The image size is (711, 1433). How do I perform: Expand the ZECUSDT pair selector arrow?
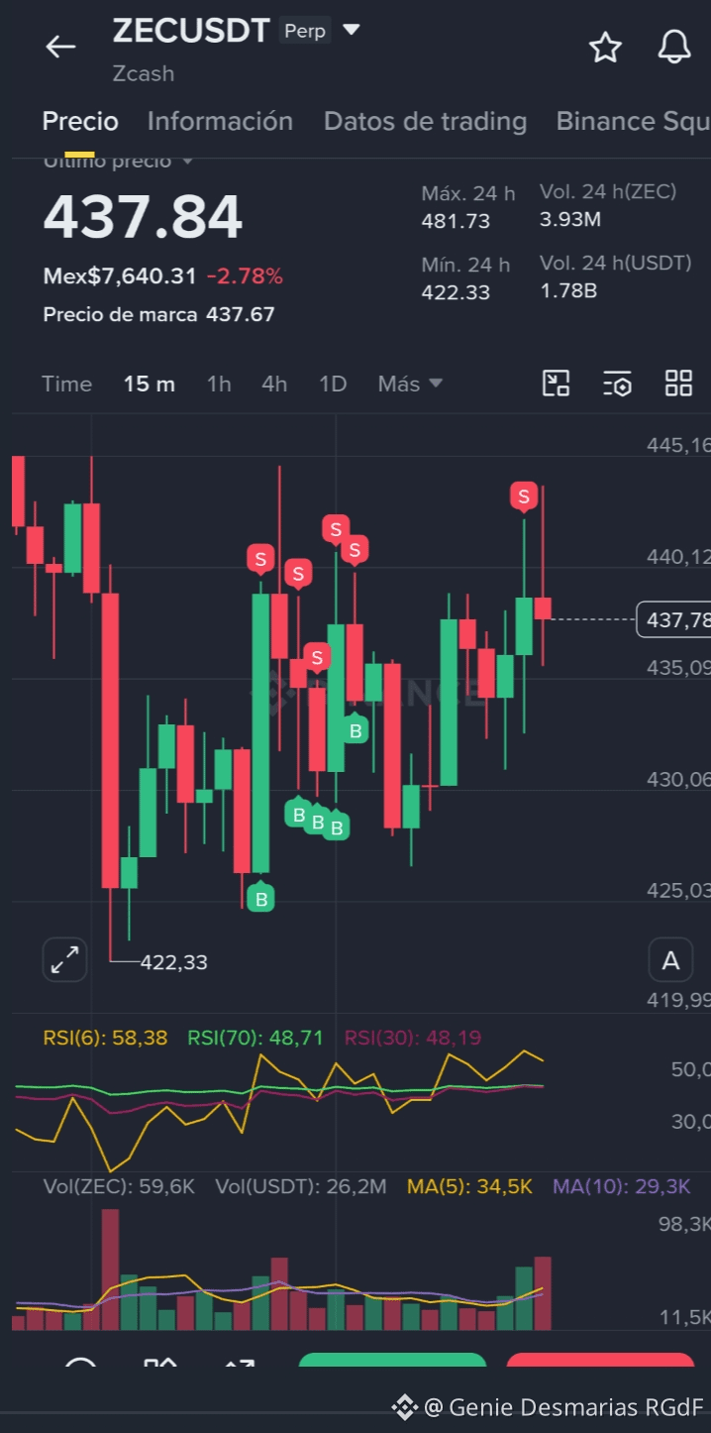(351, 31)
